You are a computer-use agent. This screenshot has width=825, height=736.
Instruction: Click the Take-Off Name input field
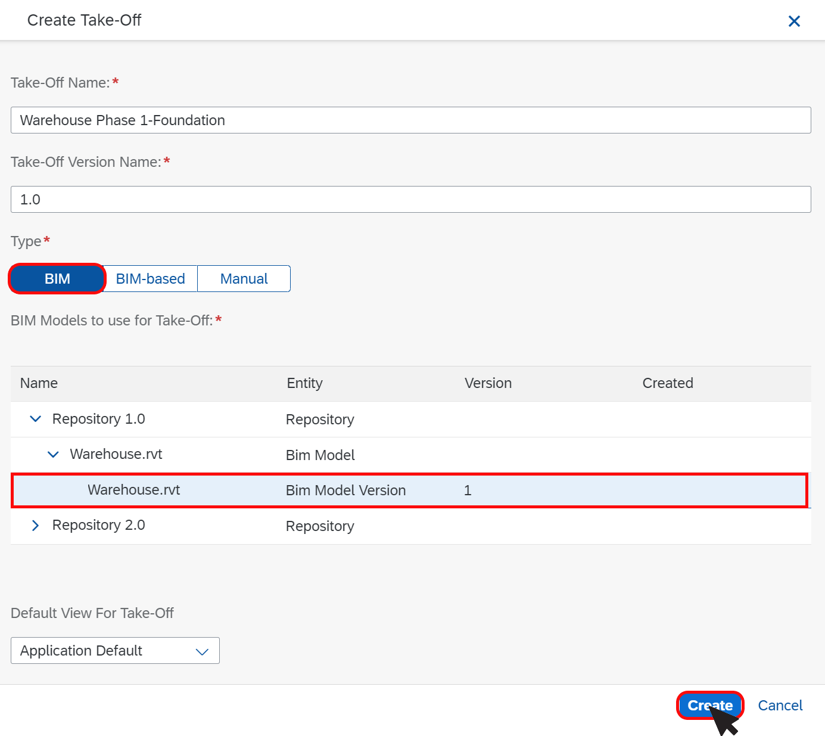[411, 120]
